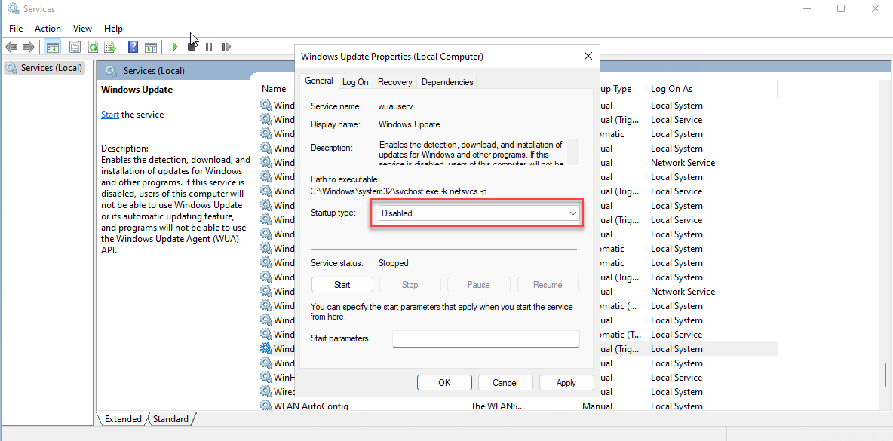Switch to the General tab
The height and width of the screenshot is (441, 893).
(x=319, y=81)
